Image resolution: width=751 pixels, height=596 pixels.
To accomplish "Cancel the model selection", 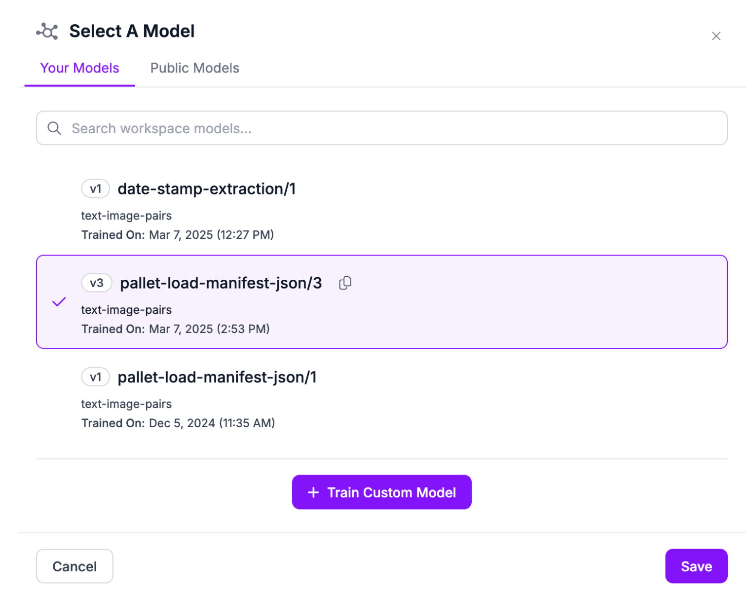I will (x=75, y=566).
